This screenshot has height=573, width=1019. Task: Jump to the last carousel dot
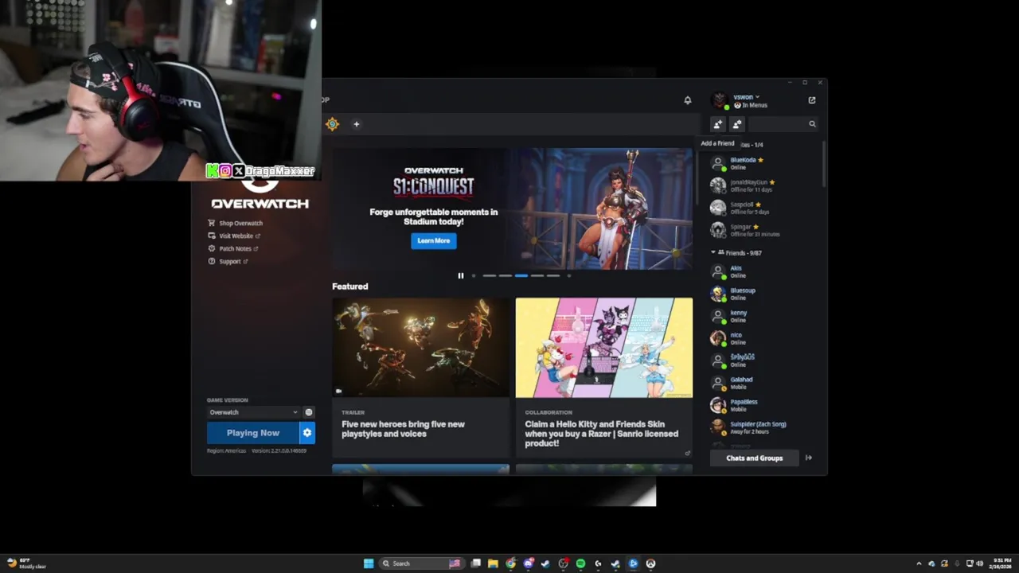pyautogui.click(x=568, y=275)
